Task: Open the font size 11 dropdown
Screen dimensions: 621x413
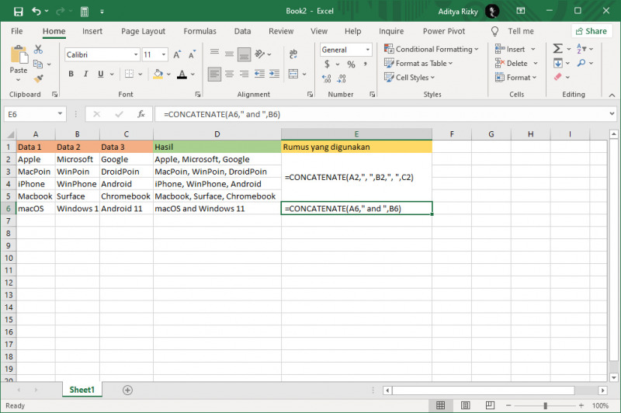Action: [x=164, y=54]
